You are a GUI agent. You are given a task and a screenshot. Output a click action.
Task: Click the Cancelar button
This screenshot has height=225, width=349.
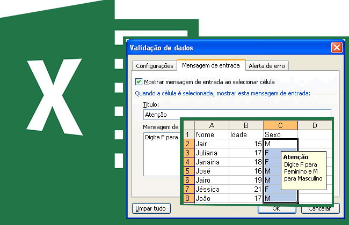point(320,209)
